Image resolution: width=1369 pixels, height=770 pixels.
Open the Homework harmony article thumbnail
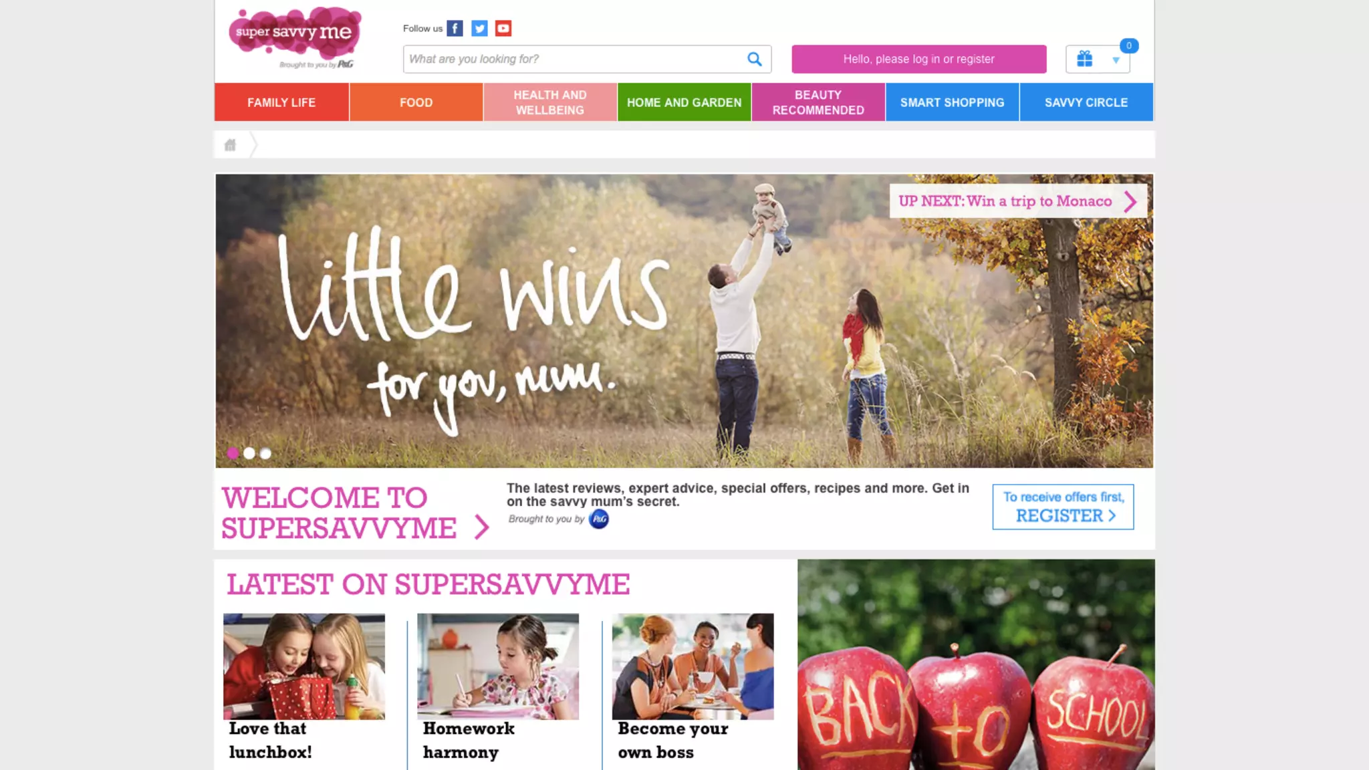click(498, 666)
